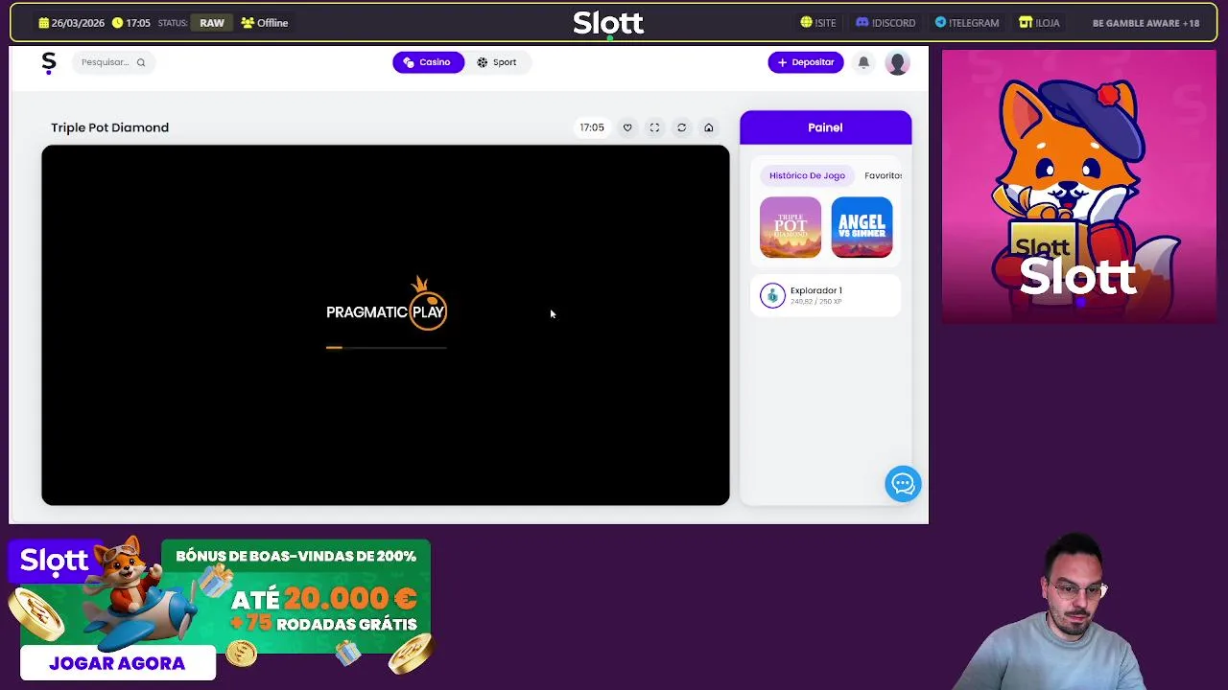Image resolution: width=1228 pixels, height=690 pixels.
Task: Click the RAW status badge
Action: [212, 23]
